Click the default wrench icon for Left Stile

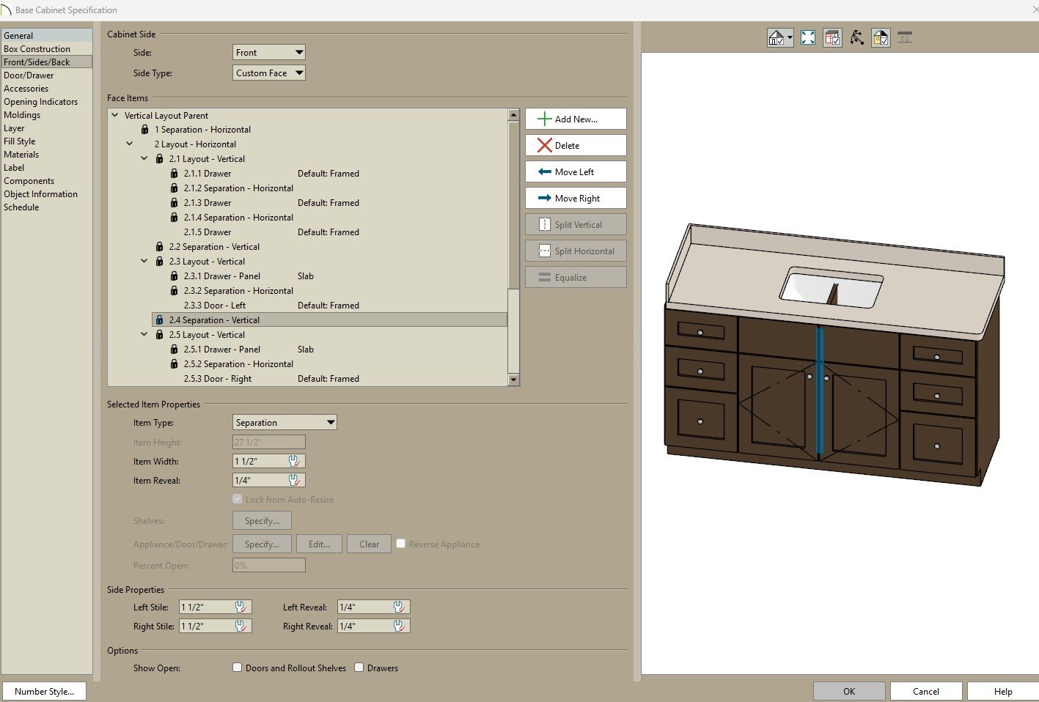click(241, 607)
